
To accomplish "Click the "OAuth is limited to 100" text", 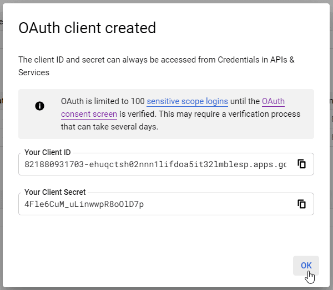I will pyautogui.click(x=102, y=101).
